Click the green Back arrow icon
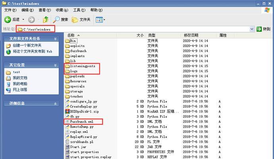 point(8,19)
